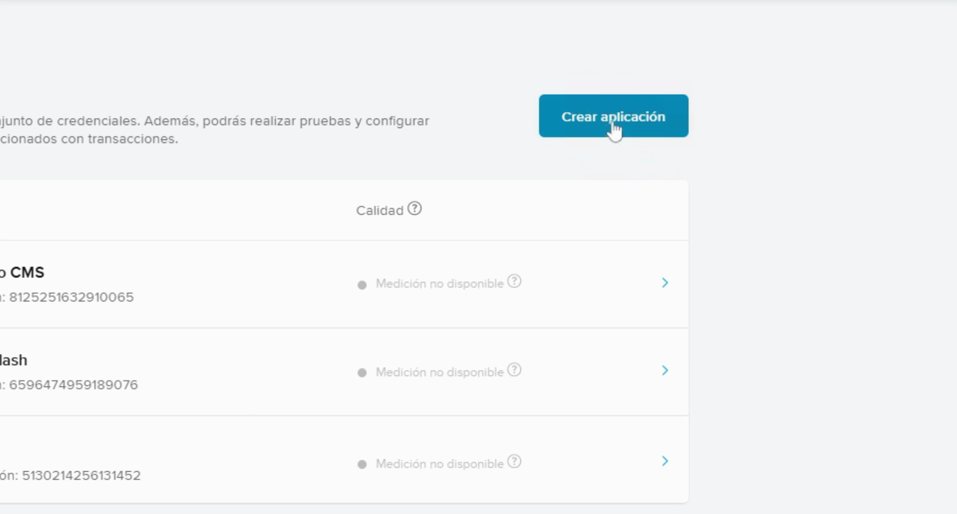Select the application number 5130214256131452
957x514 pixels.
coord(81,475)
